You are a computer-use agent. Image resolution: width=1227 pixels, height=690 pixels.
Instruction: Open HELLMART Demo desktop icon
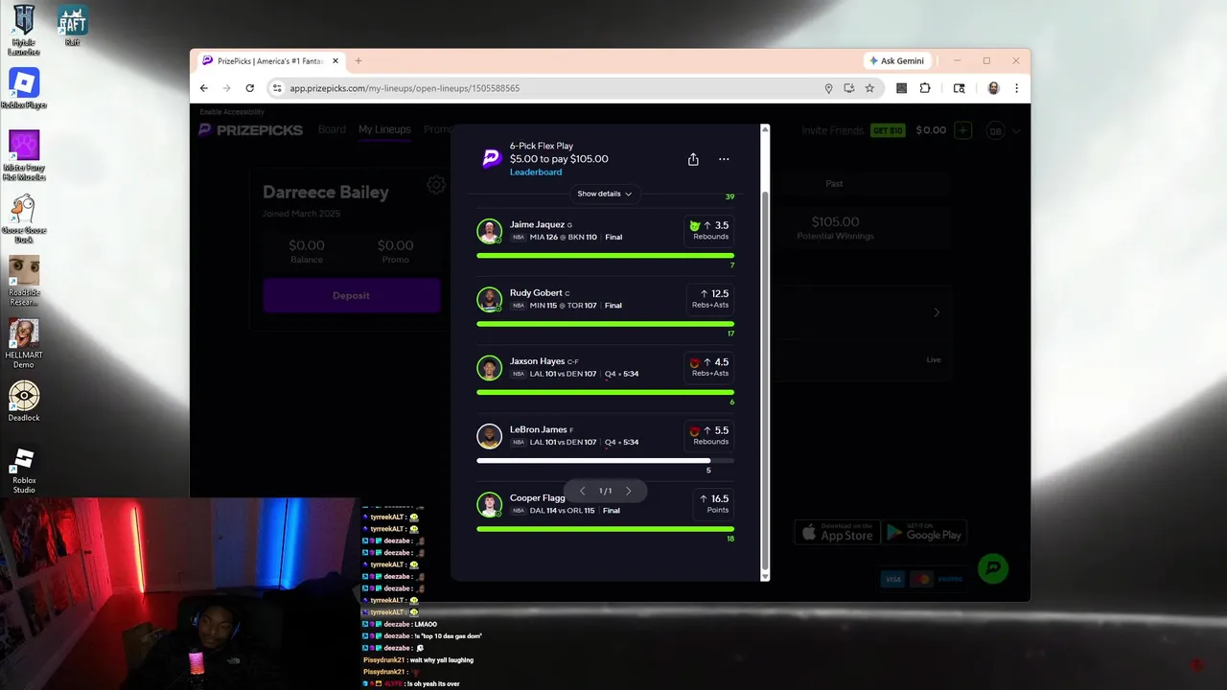point(24,343)
